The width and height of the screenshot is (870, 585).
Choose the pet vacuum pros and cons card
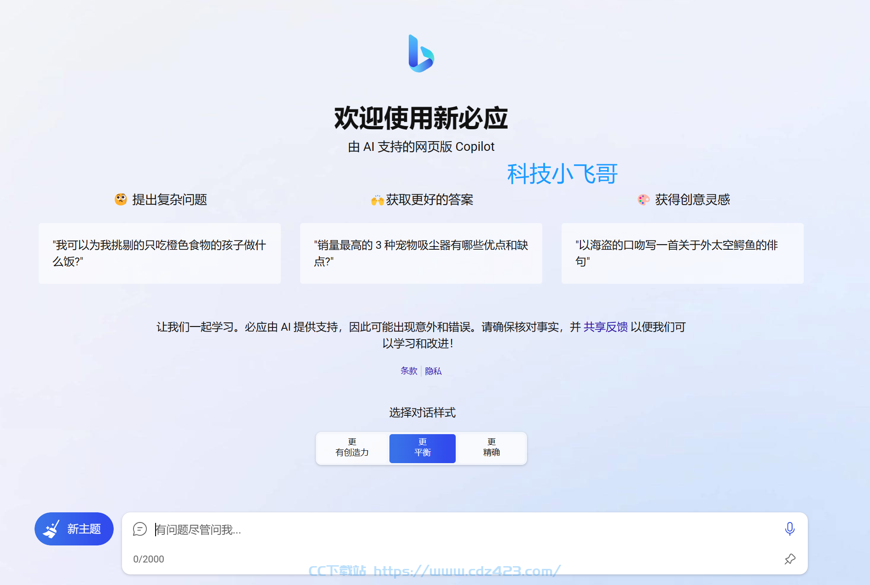421,253
